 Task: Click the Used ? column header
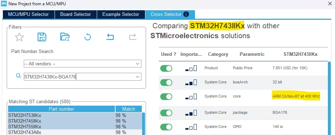click(169, 54)
